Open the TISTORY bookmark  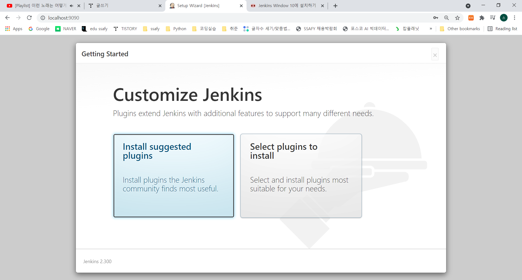[125, 29]
